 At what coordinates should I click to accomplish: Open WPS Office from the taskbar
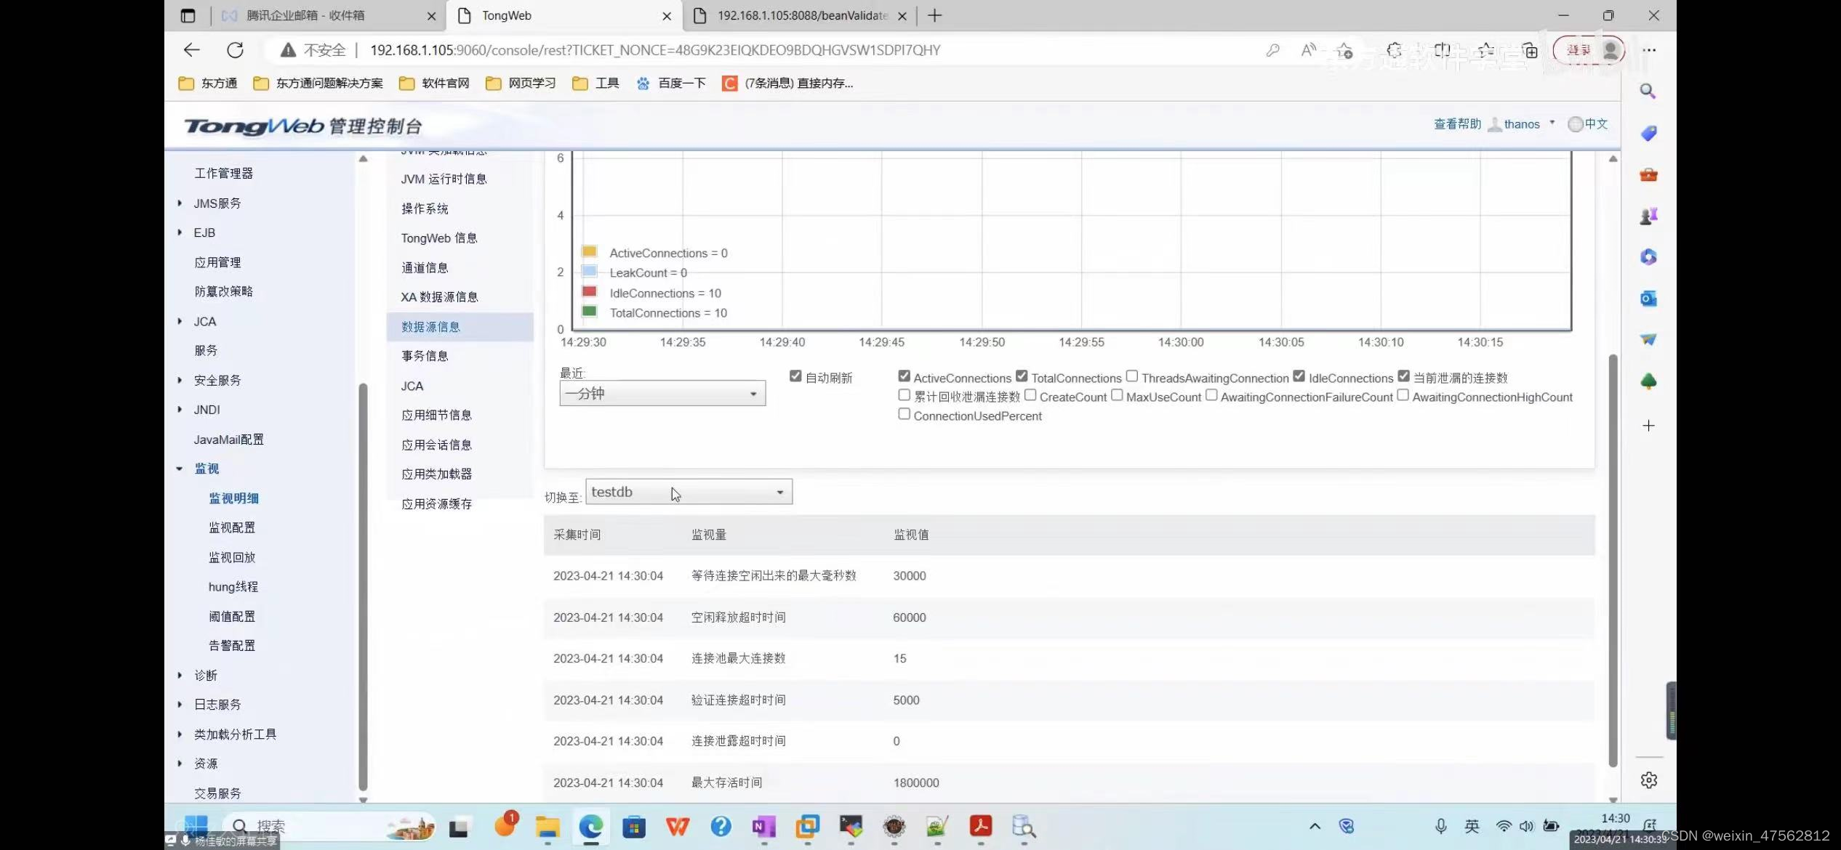click(677, 827)
